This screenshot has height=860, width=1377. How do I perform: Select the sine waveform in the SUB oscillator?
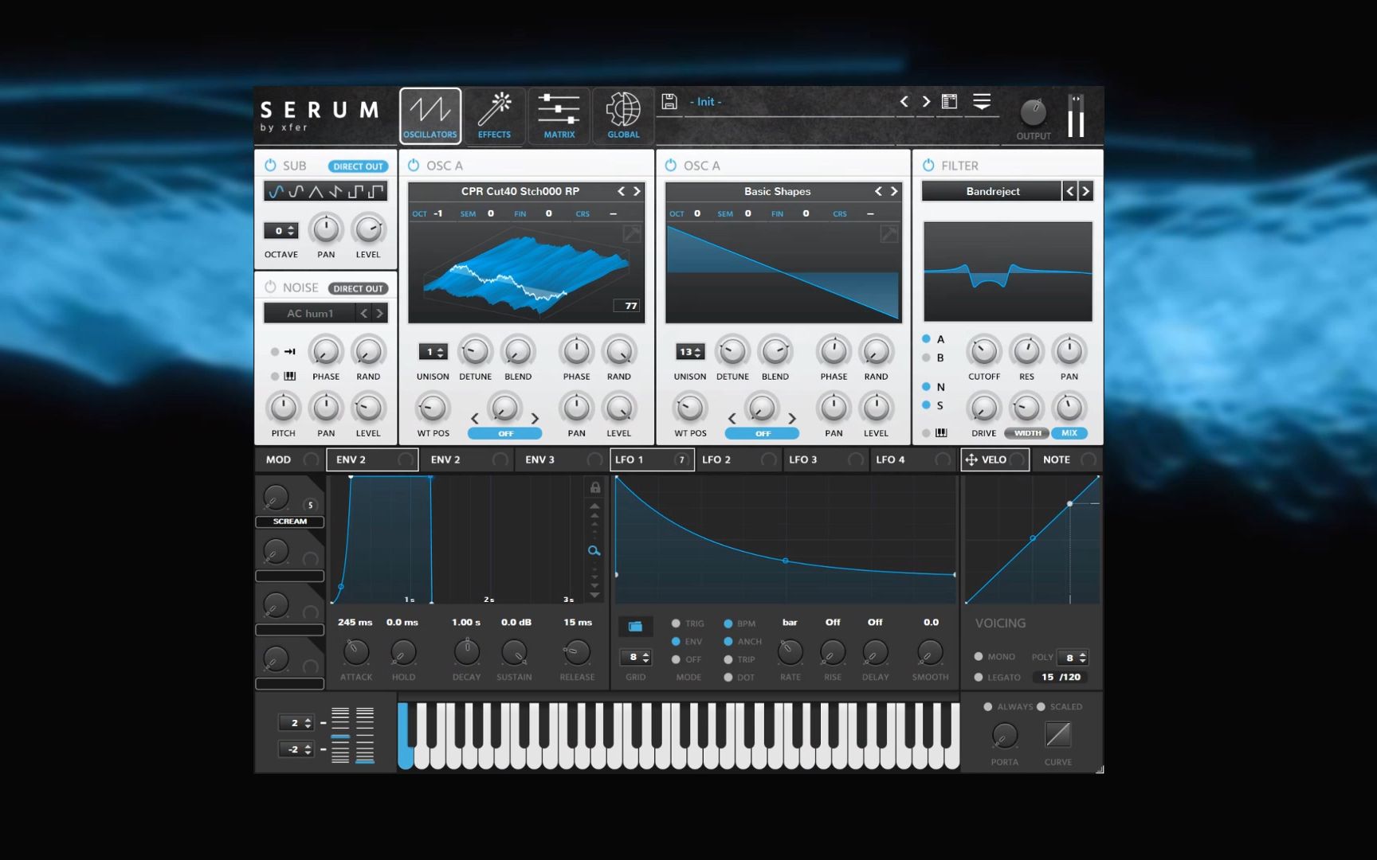pyautogui.click(x=276, y=191)
